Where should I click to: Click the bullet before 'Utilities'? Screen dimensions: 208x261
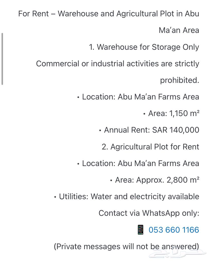[x=55, y=197]
